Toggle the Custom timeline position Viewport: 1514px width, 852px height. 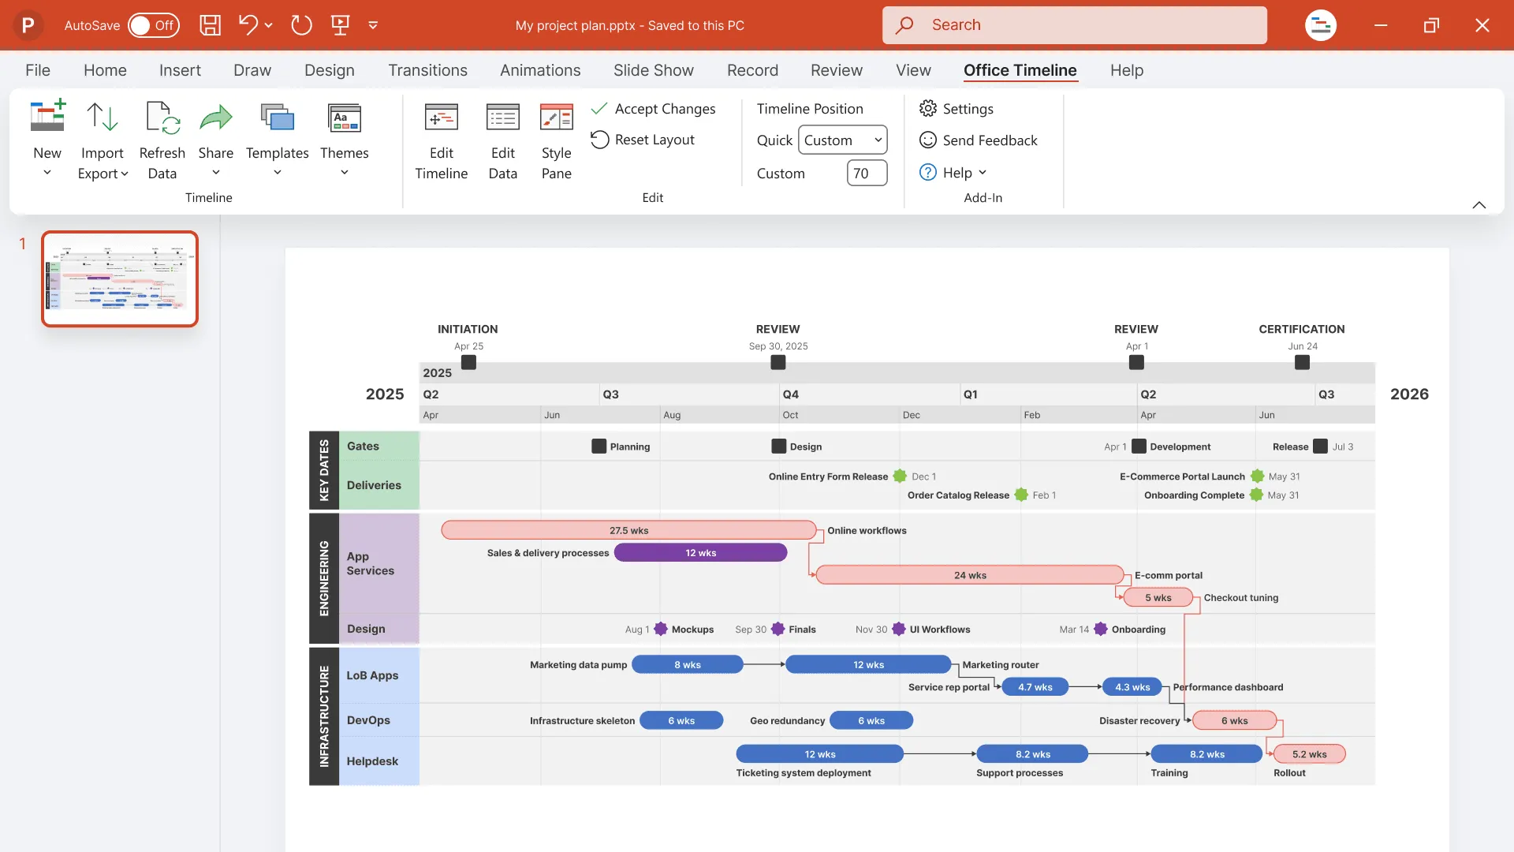click(x=842, y=140)
